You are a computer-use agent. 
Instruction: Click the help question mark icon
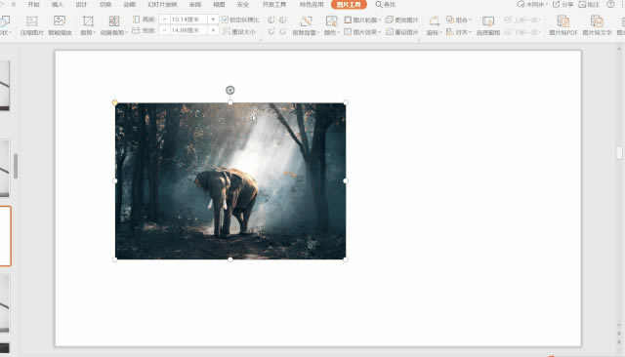pyautogui.click(x=610, y=4)
